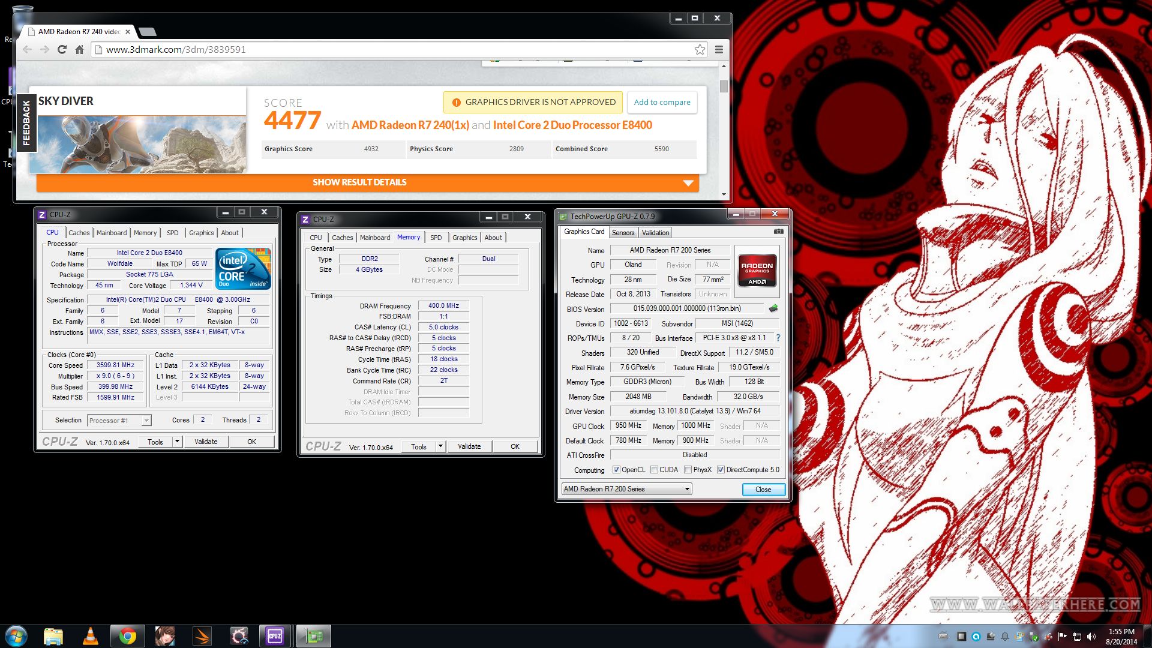Bookmark this page with the star icon
1152x648 pixels.
coord(700,50)
